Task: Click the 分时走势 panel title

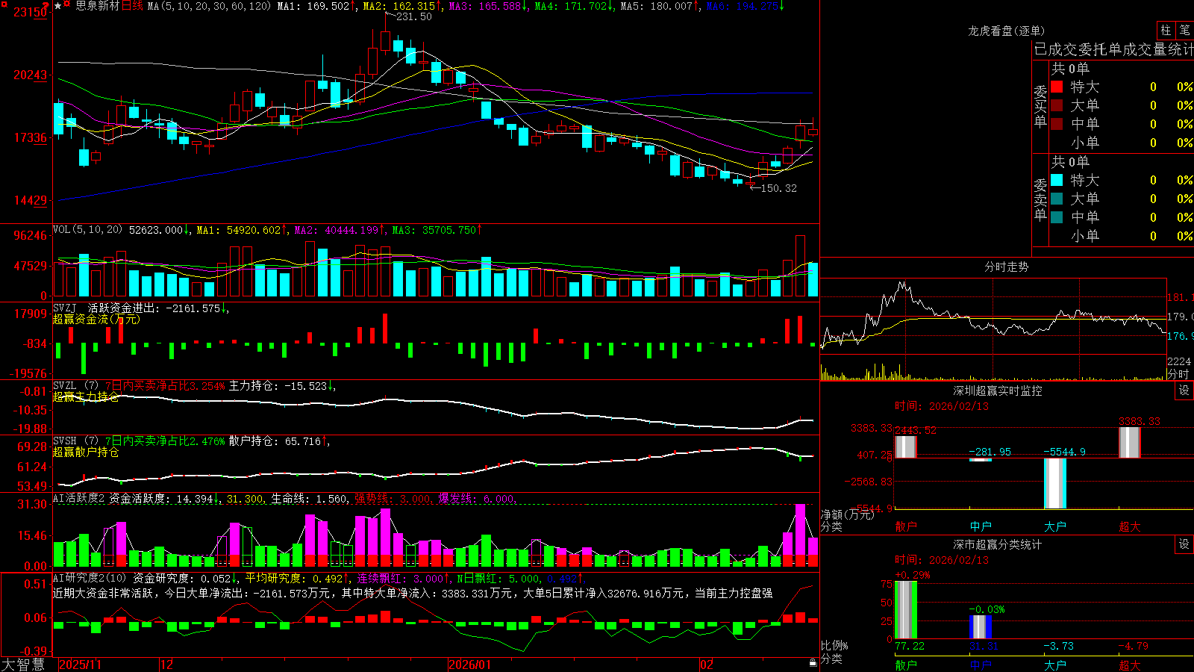Action: [x=1006, y=267]
